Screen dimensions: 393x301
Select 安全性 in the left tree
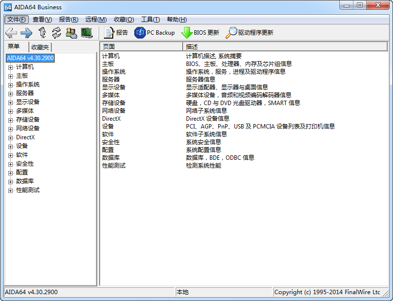24,163
